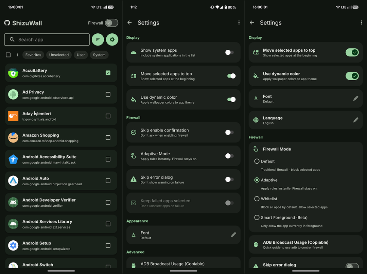Uncheck the AccuBattery checkbox
The width and height of the screenshot is (367, 274).
click(x=108, y=73)
